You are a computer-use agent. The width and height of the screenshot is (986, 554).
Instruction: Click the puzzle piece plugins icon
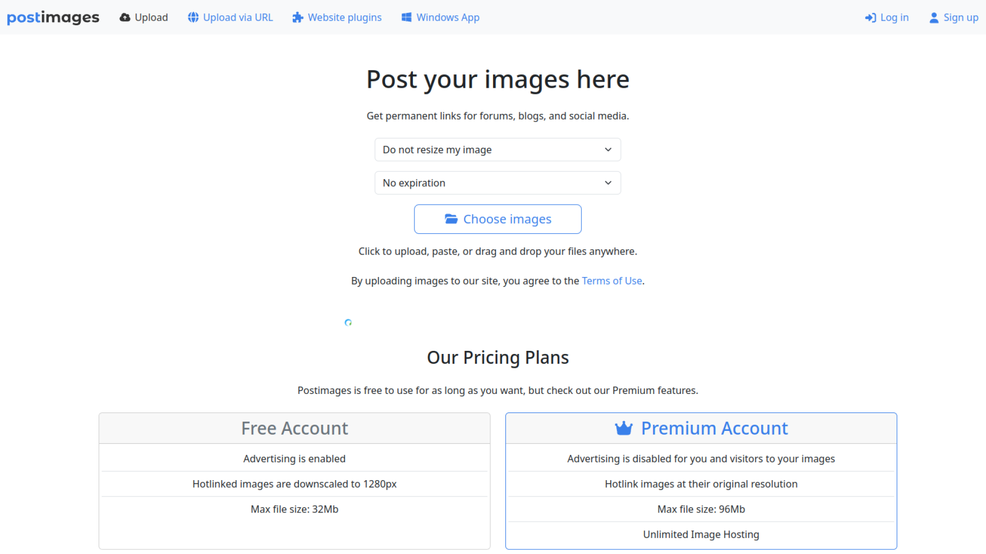pyautogui.click(x=298, y=17)
